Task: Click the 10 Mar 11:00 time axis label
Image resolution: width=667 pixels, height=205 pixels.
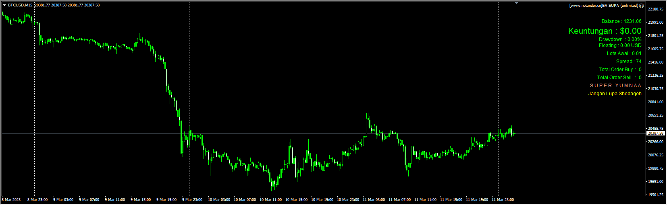Action: (x=270, y=200)
